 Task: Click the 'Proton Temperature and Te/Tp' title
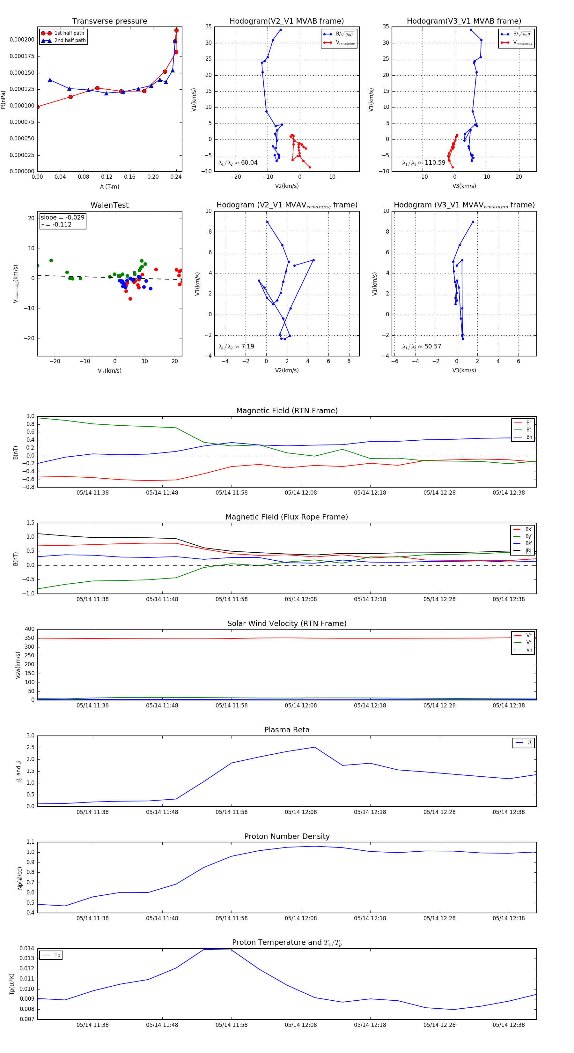click(x=287, y=943)
